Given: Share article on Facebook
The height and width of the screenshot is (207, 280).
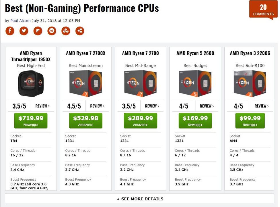Looking at the screenshot, I should [10, 31].
